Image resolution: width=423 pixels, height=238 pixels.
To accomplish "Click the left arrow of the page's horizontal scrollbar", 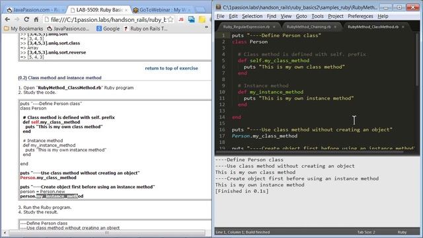I will tap(5, 232).
